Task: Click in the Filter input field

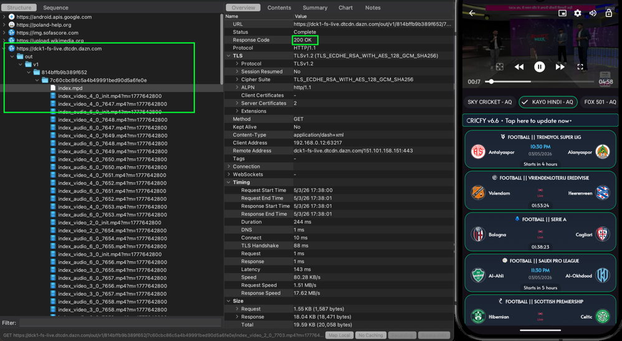Action: pos(120,323)
